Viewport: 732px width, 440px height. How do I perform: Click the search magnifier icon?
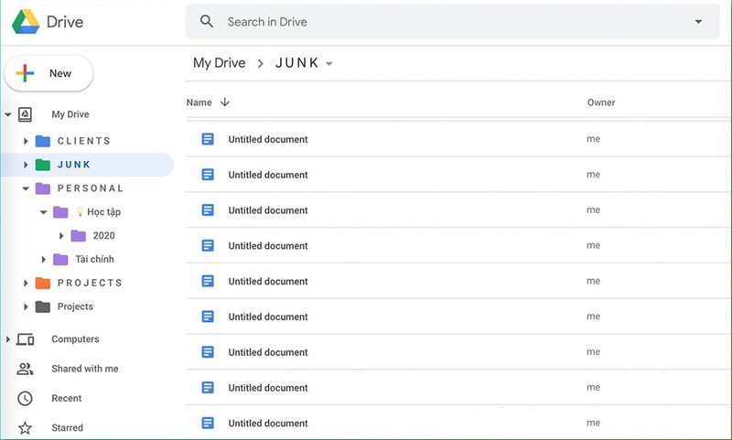pyautogui.click(x=208, y=21)
